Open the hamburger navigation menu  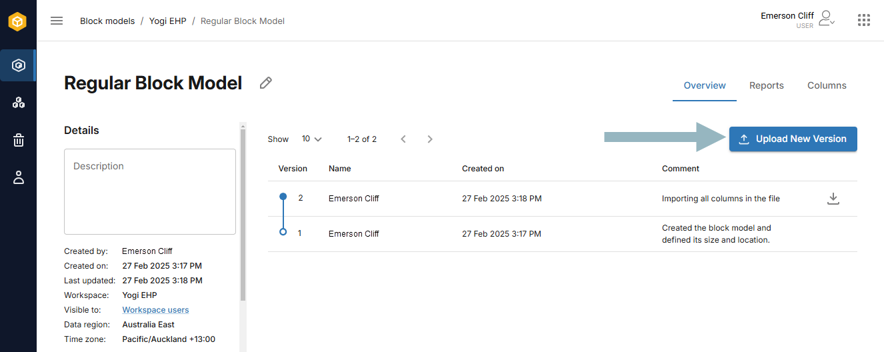(x=57, y=21)
